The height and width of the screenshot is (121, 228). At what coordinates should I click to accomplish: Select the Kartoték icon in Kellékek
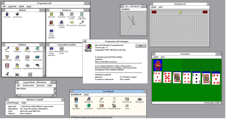(x=17, y=57)
